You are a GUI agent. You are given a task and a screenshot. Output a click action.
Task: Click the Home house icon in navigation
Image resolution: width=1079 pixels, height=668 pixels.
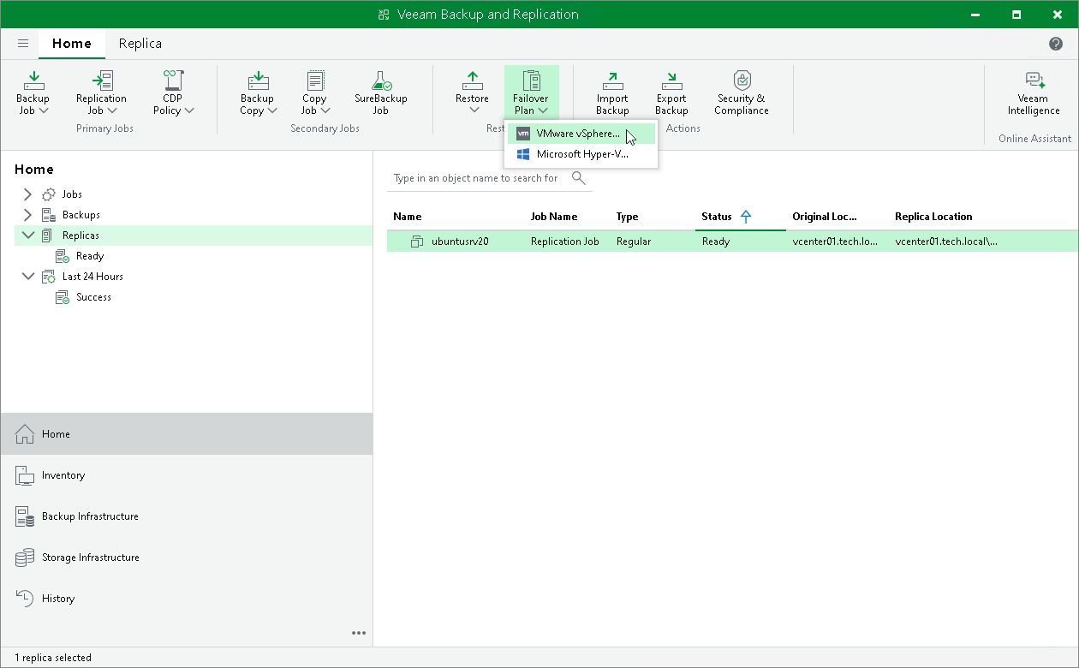tap(25, 434)
